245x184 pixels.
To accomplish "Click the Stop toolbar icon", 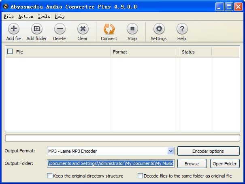I will (132, 29).
